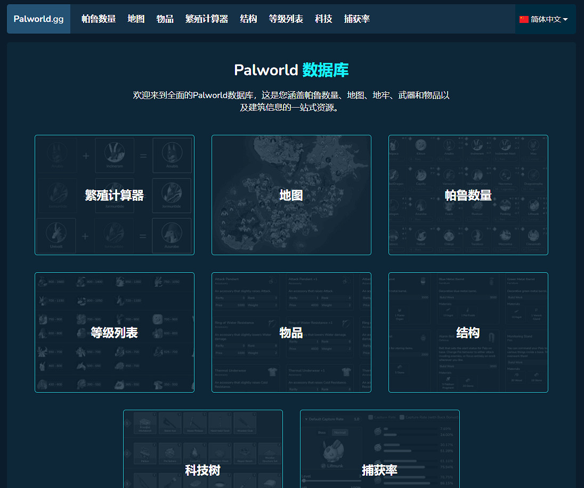Image resolution: width=584 pixels, height=488 pixels.
Task: Click the 捕获率 capture rate card title
Action: click(x=380, y=470)
